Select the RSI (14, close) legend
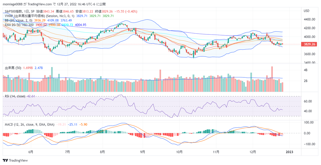This screenshot has height=165, width=321. tap(15, 96)
